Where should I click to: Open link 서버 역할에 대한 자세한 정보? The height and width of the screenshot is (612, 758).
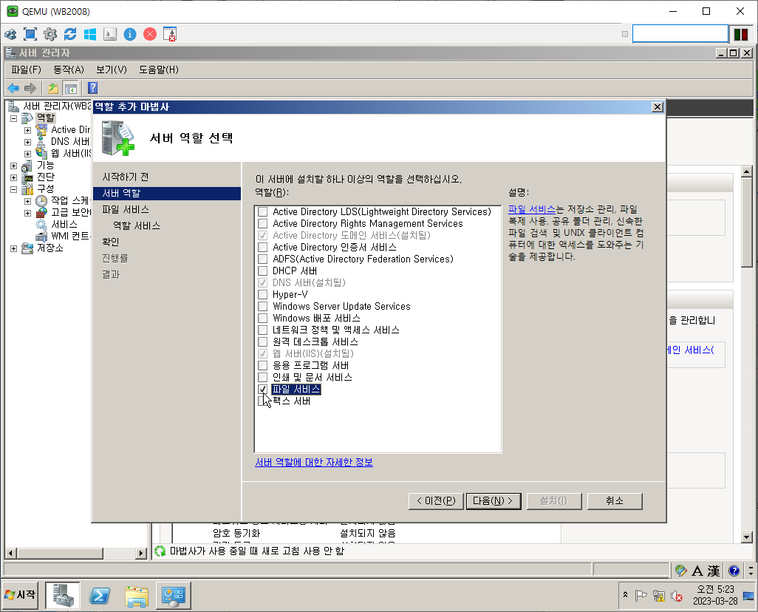pos(314,463)
